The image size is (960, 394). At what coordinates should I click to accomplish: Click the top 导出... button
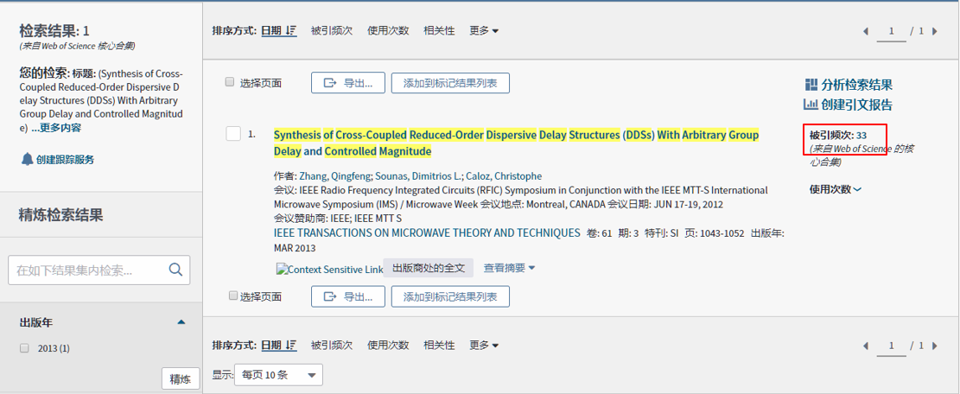[347, 83]
